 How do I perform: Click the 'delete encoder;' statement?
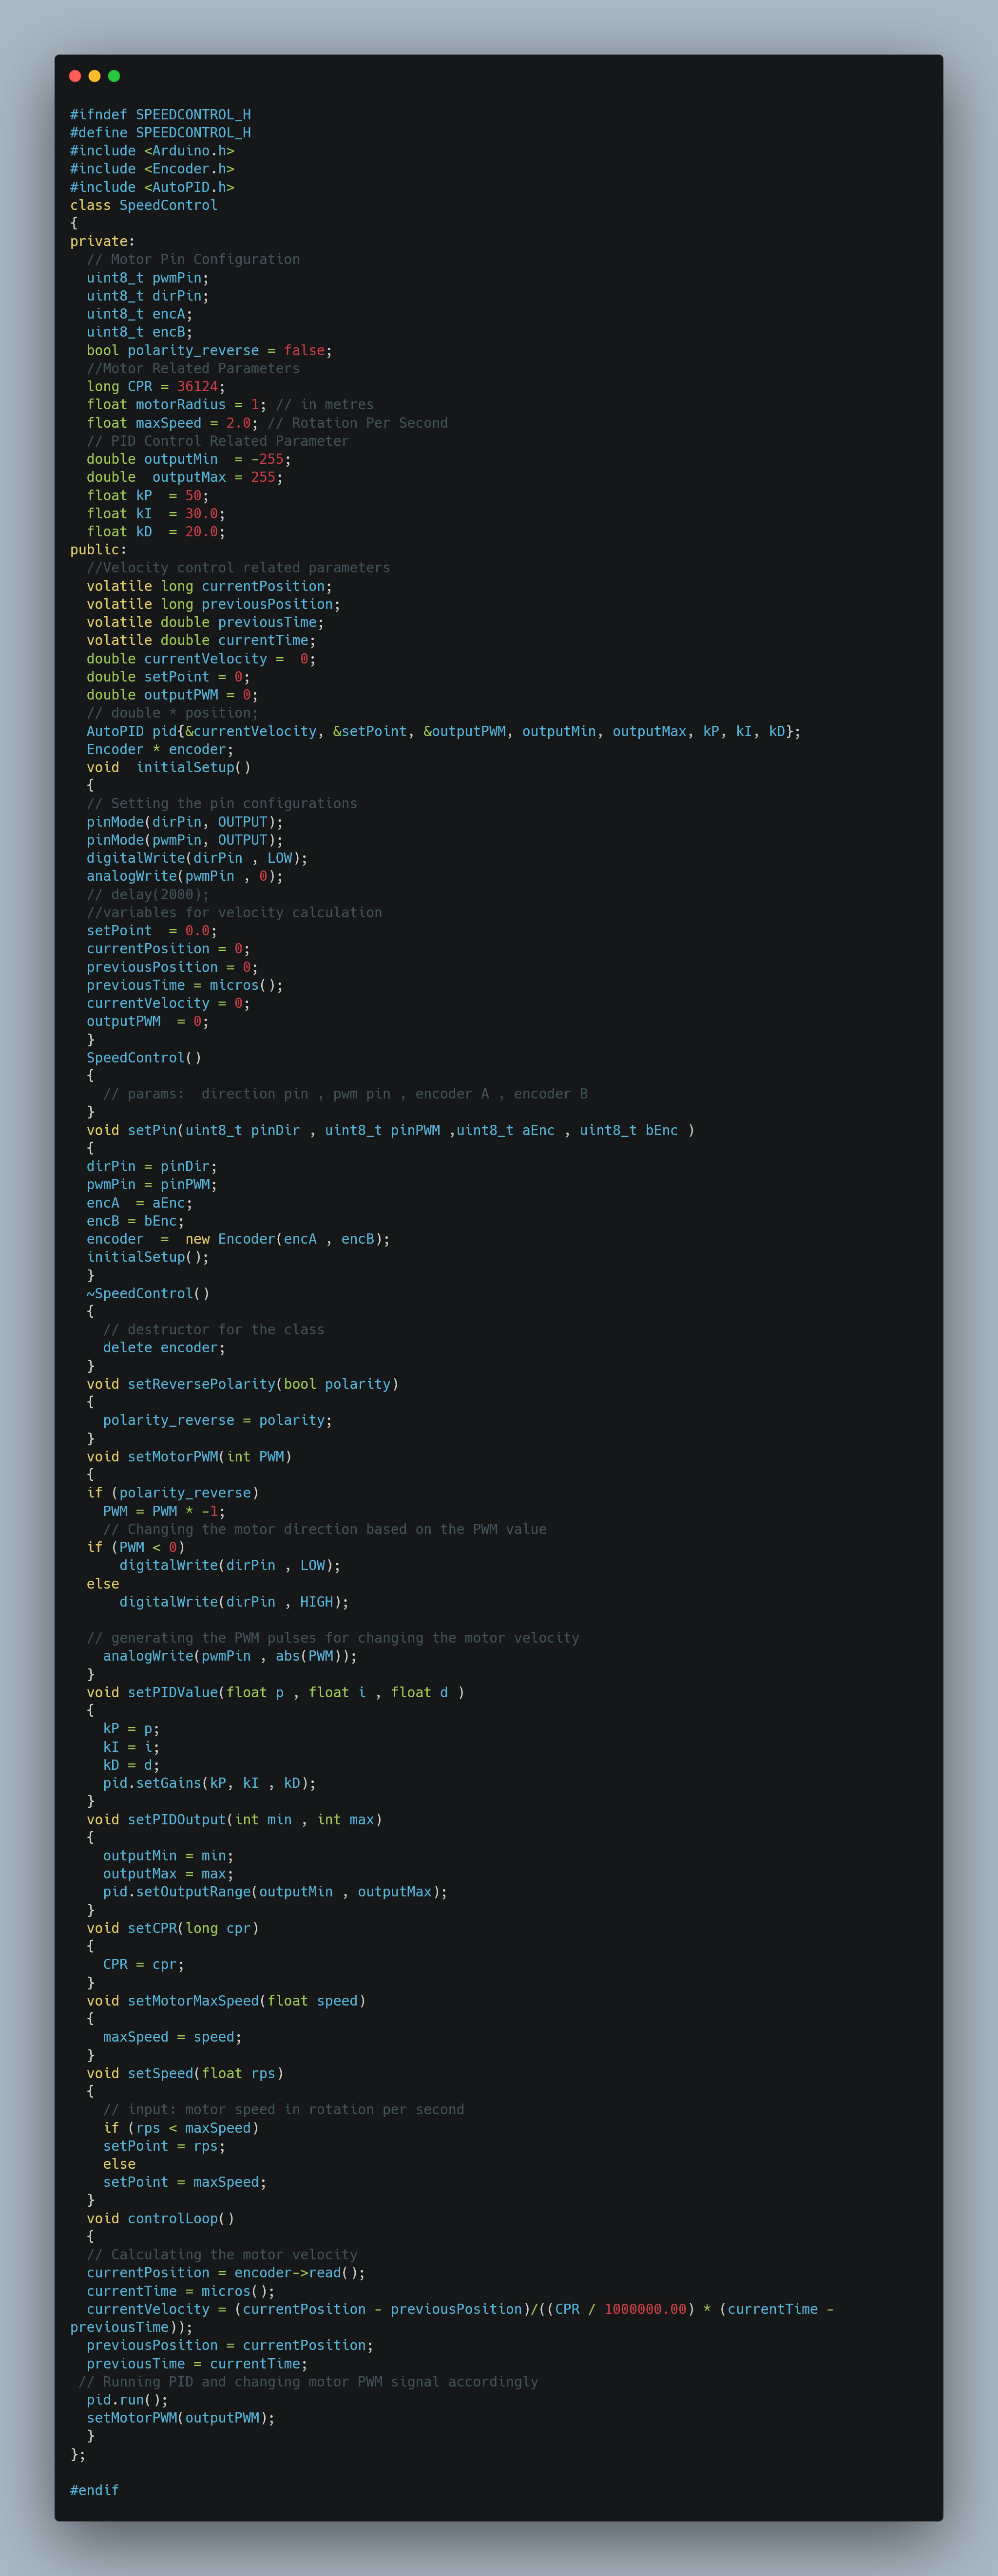164,1347
